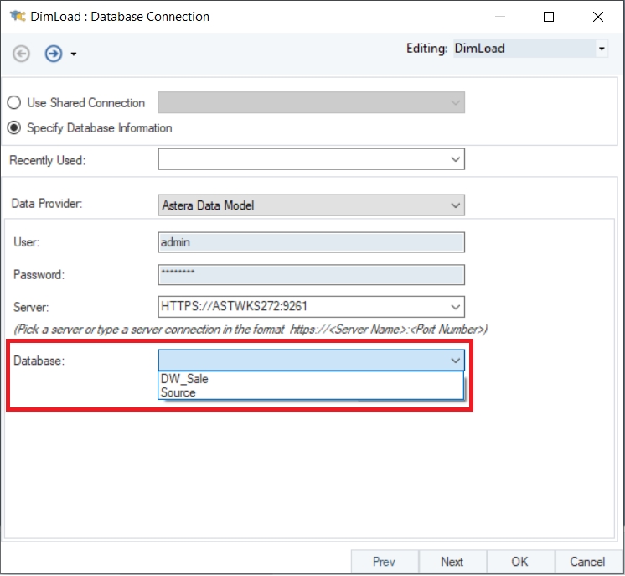Click the back navigation arrow icon

coord(22,54)
